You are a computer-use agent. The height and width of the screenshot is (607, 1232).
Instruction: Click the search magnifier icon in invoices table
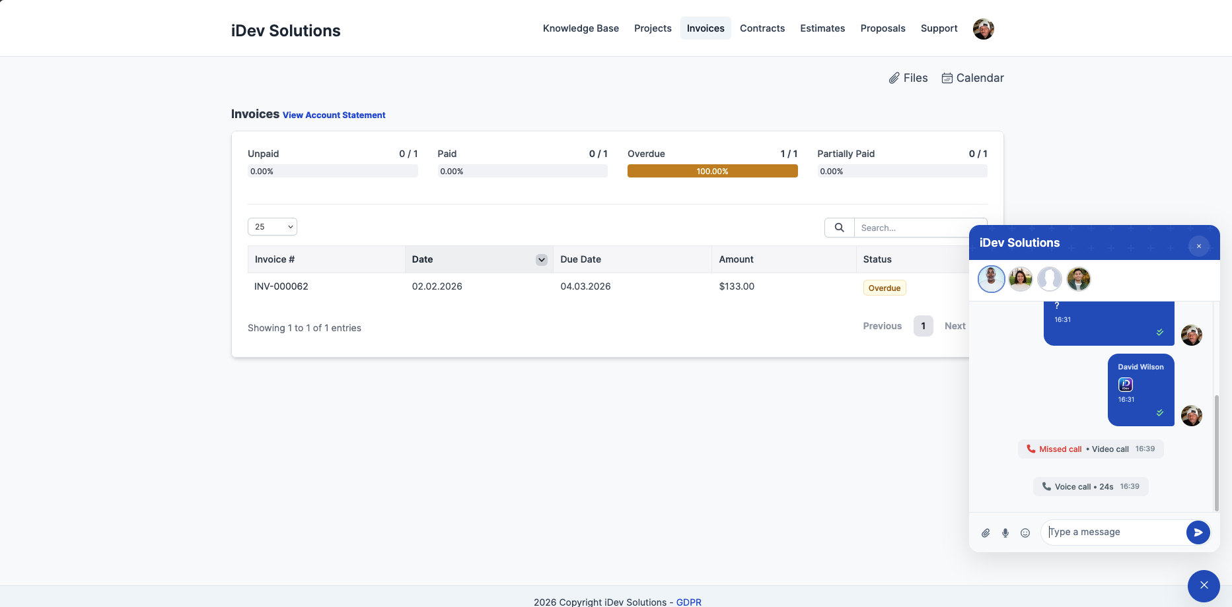(839, 228)
